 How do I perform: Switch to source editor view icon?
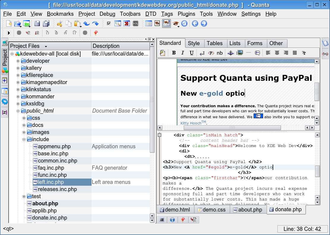pos(149,23)
